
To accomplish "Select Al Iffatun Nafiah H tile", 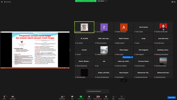I will [x=104, y=50].
